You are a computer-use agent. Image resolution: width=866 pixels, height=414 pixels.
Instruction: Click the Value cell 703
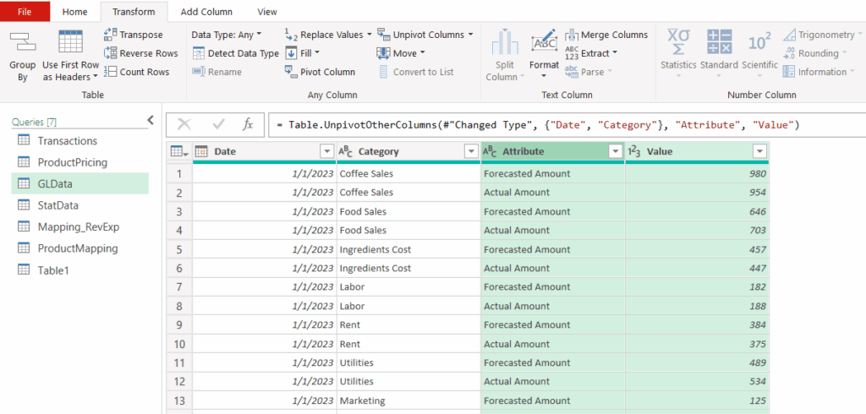pyautogui.click(x=697, y=230)
